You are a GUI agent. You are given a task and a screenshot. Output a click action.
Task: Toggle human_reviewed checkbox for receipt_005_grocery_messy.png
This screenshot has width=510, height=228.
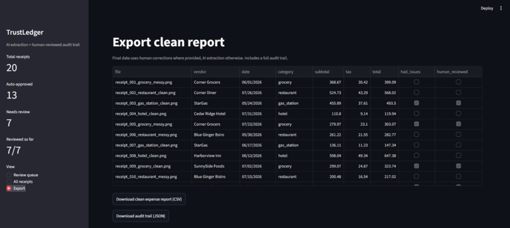(x=458, y=124)
